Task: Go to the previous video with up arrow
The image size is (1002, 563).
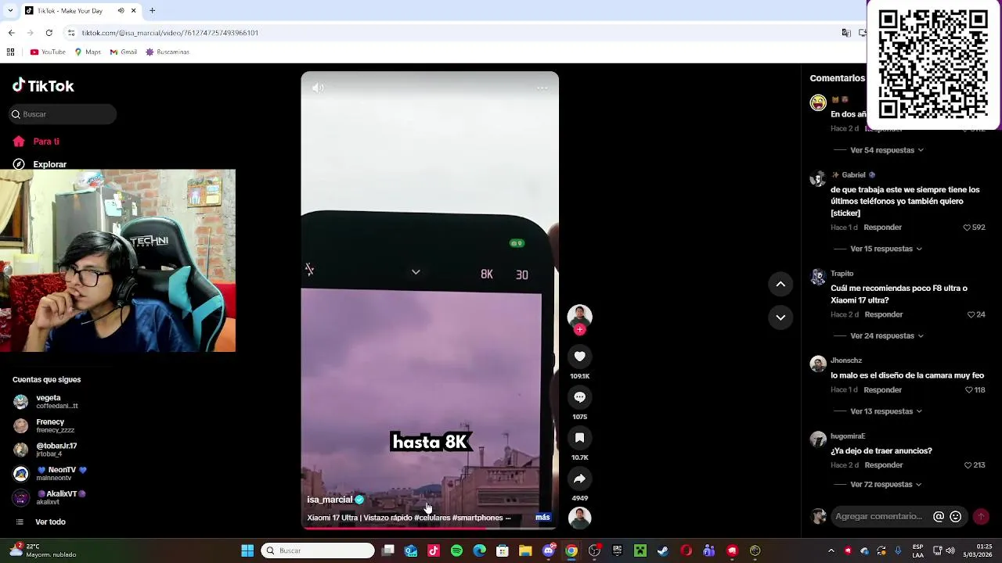Action: click(780, 285)
